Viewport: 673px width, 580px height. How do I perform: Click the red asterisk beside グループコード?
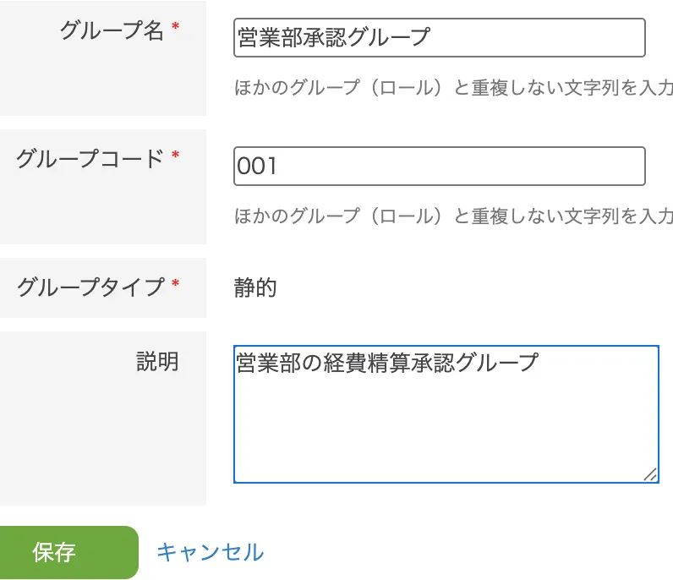click(175, 156)
